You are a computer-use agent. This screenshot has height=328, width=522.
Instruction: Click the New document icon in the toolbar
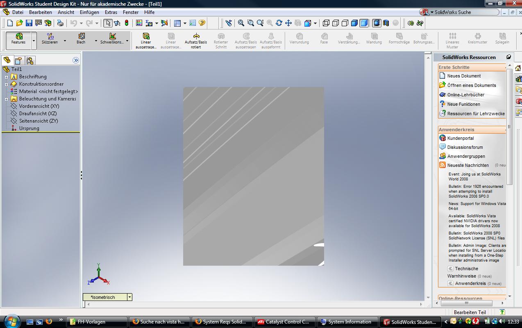pos(10,23)
